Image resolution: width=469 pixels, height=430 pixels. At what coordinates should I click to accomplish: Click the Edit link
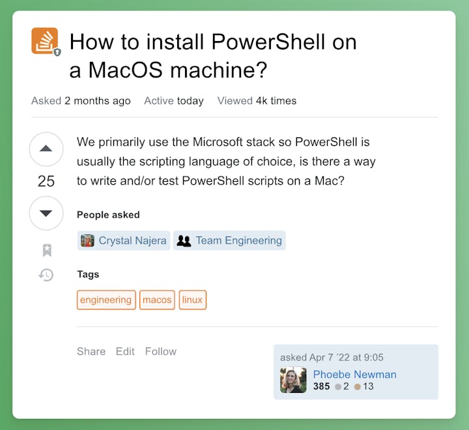point(125,351)
